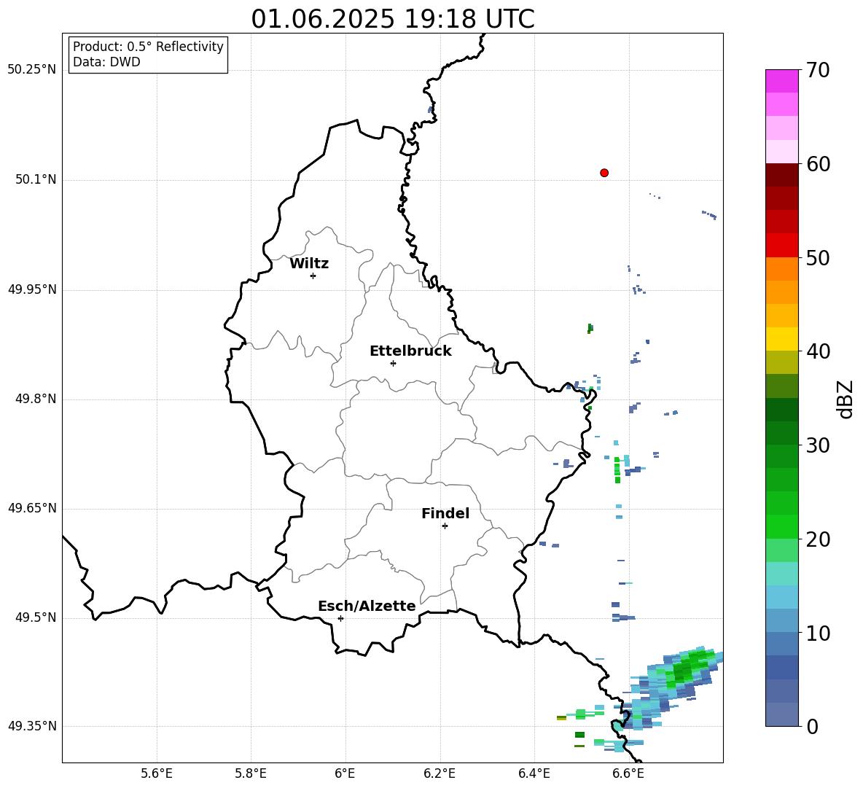Click the 49.35°N latitude label
The image size is (863, 788).
tap(32, 726)
